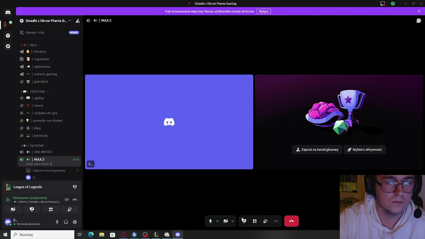Open soundboard from the call control bar
425x239 pixels.
coord(265,221)
